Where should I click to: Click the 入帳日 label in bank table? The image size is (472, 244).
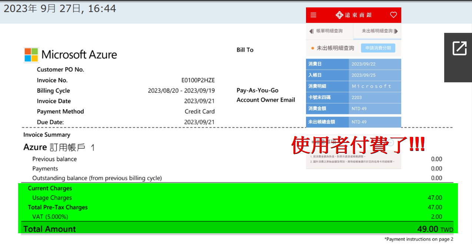pyautogui.click(x=315, y=75)
